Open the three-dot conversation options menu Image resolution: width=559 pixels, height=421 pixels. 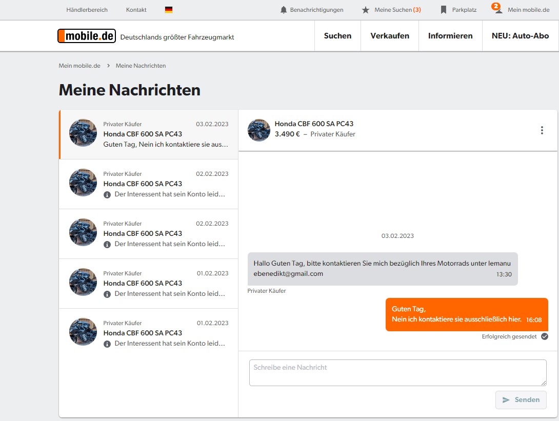point(542,130)
